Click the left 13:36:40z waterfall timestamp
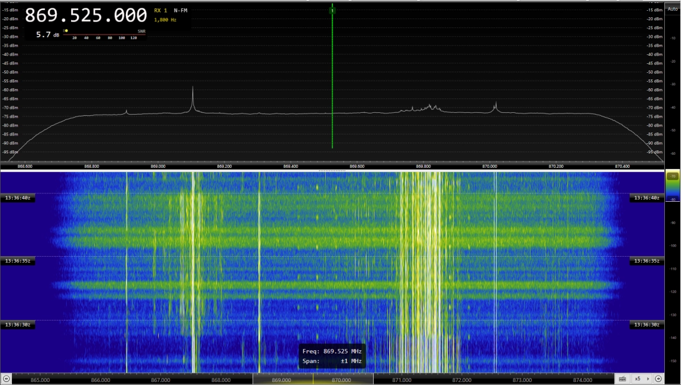Screen dimensions: 681x385 click(18, 198)
